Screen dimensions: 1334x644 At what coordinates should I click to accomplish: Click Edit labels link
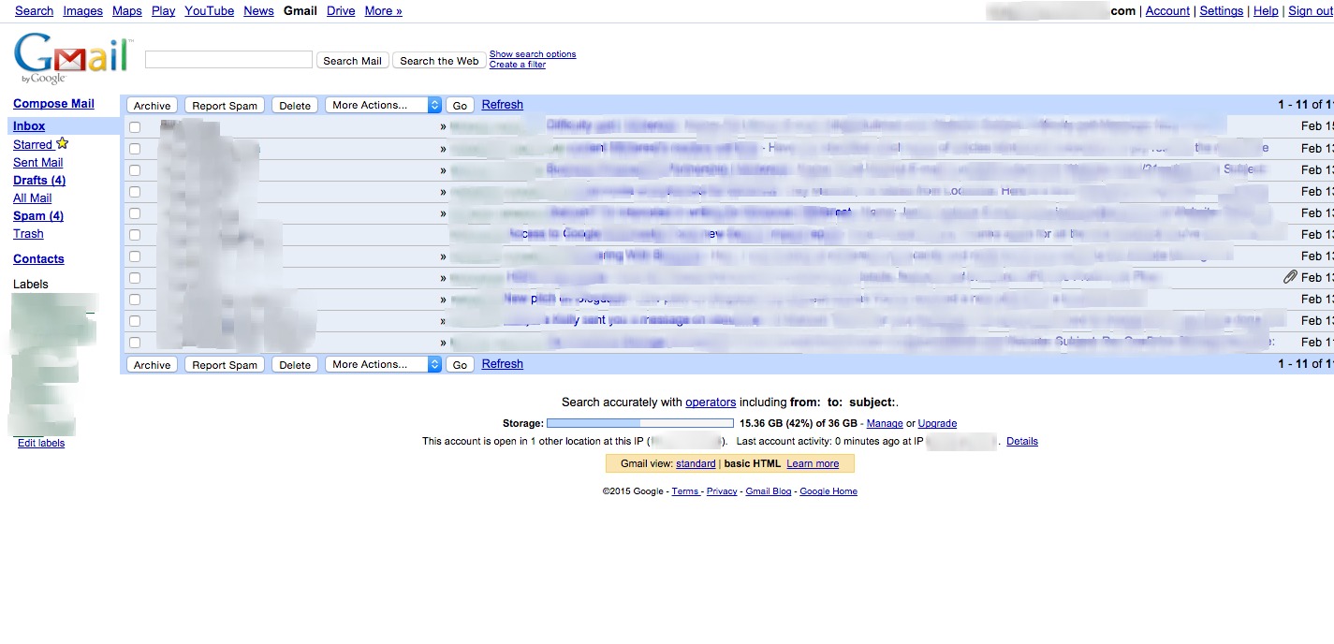pyautogui.click(x=41, y=443)
